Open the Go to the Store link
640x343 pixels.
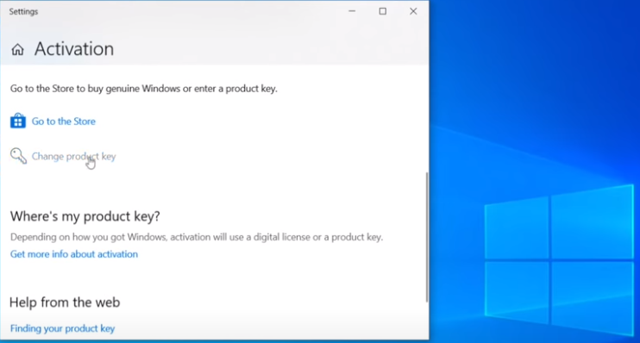pos(64,122)
